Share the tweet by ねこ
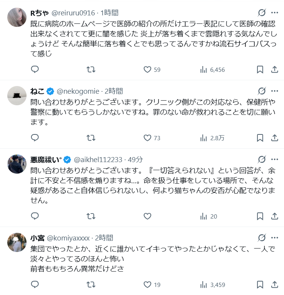 (x=275, y=138)
